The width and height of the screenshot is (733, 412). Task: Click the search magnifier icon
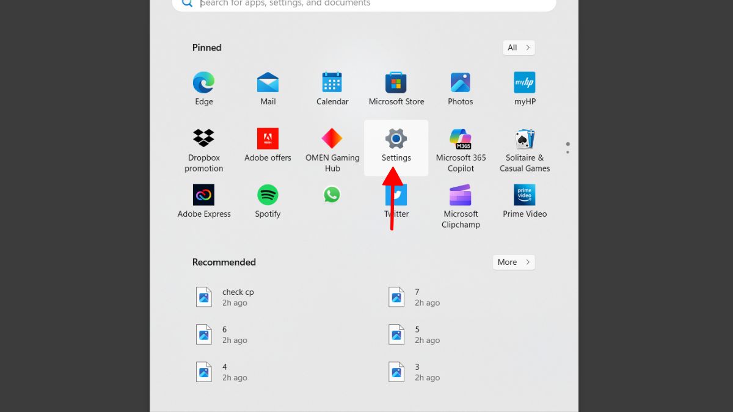[x=187, y=3]
